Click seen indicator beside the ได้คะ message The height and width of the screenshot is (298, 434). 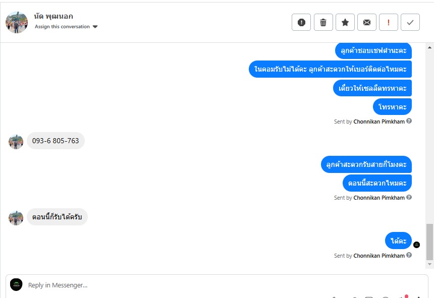(x=416, y=245)
